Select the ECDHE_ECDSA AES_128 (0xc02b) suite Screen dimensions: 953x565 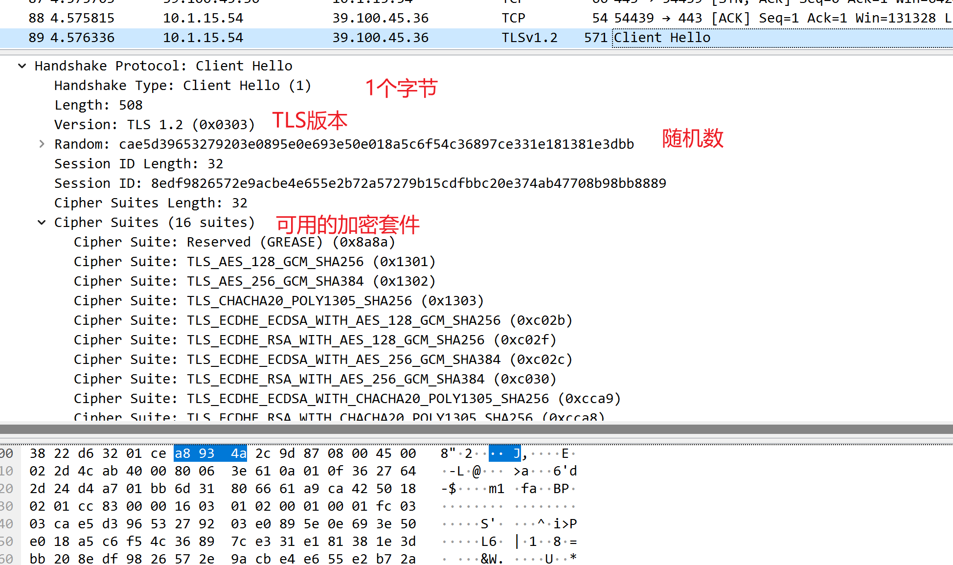pyautogui.click(x=323, y=320)
